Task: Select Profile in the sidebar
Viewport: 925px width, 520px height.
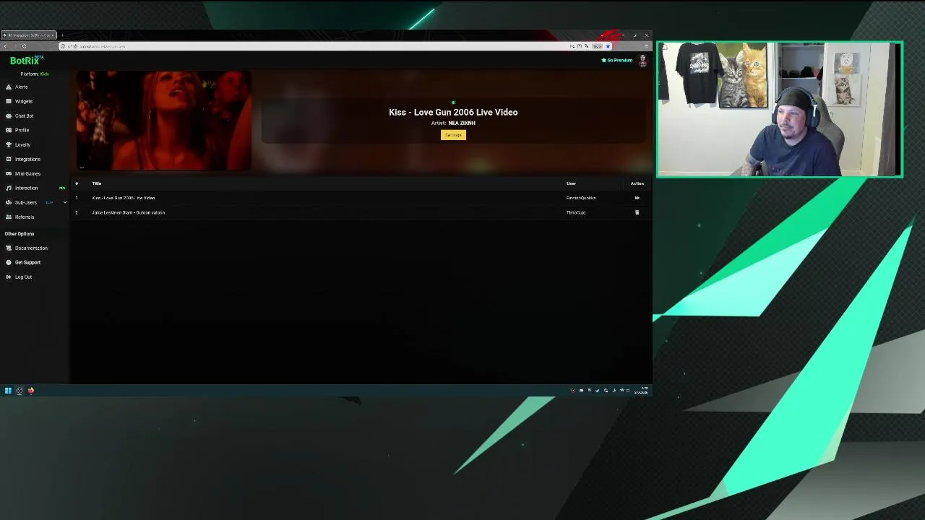Action: pos(22,130)
